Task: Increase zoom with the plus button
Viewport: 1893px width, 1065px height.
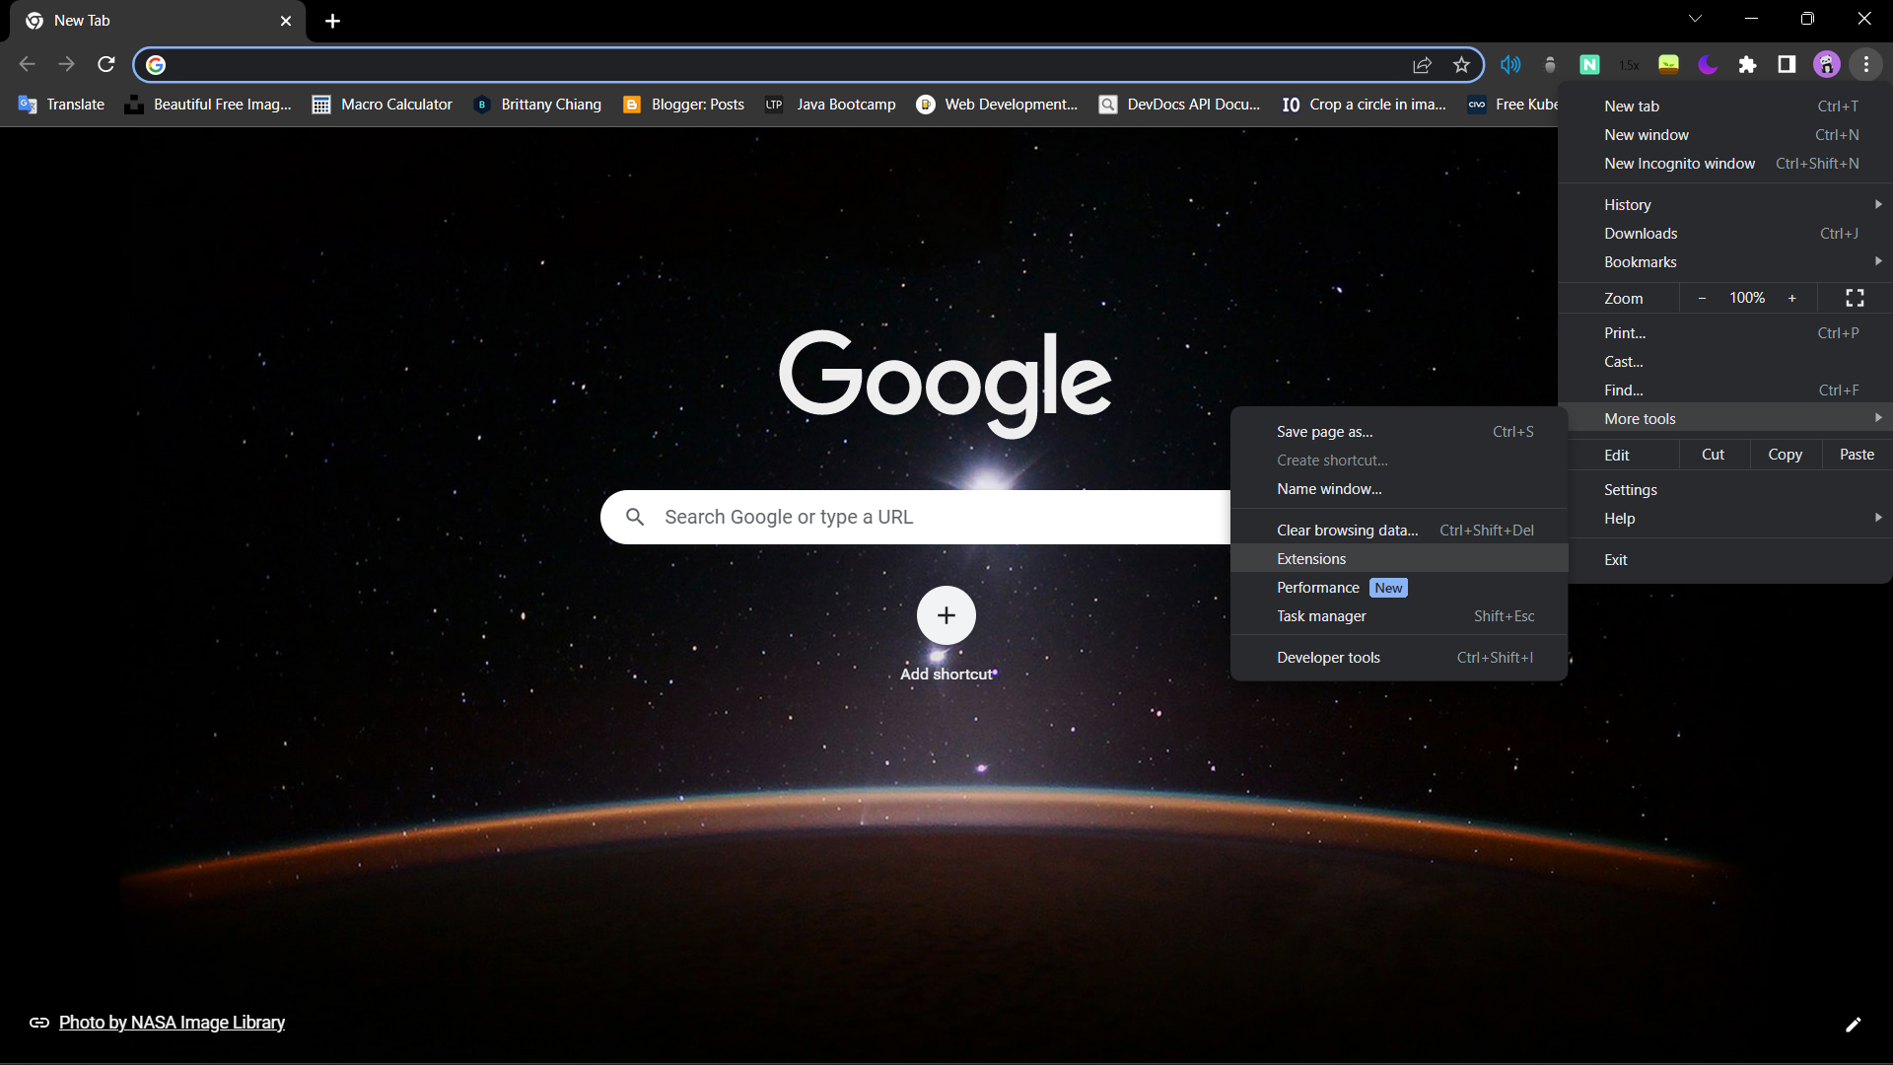Action: [1792, 298]
